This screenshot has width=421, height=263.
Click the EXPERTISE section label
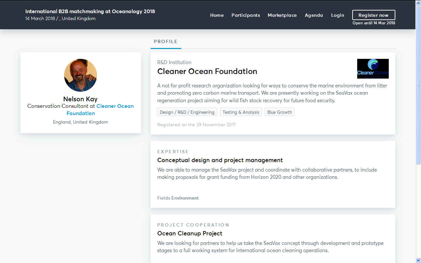tap(173, 152)
